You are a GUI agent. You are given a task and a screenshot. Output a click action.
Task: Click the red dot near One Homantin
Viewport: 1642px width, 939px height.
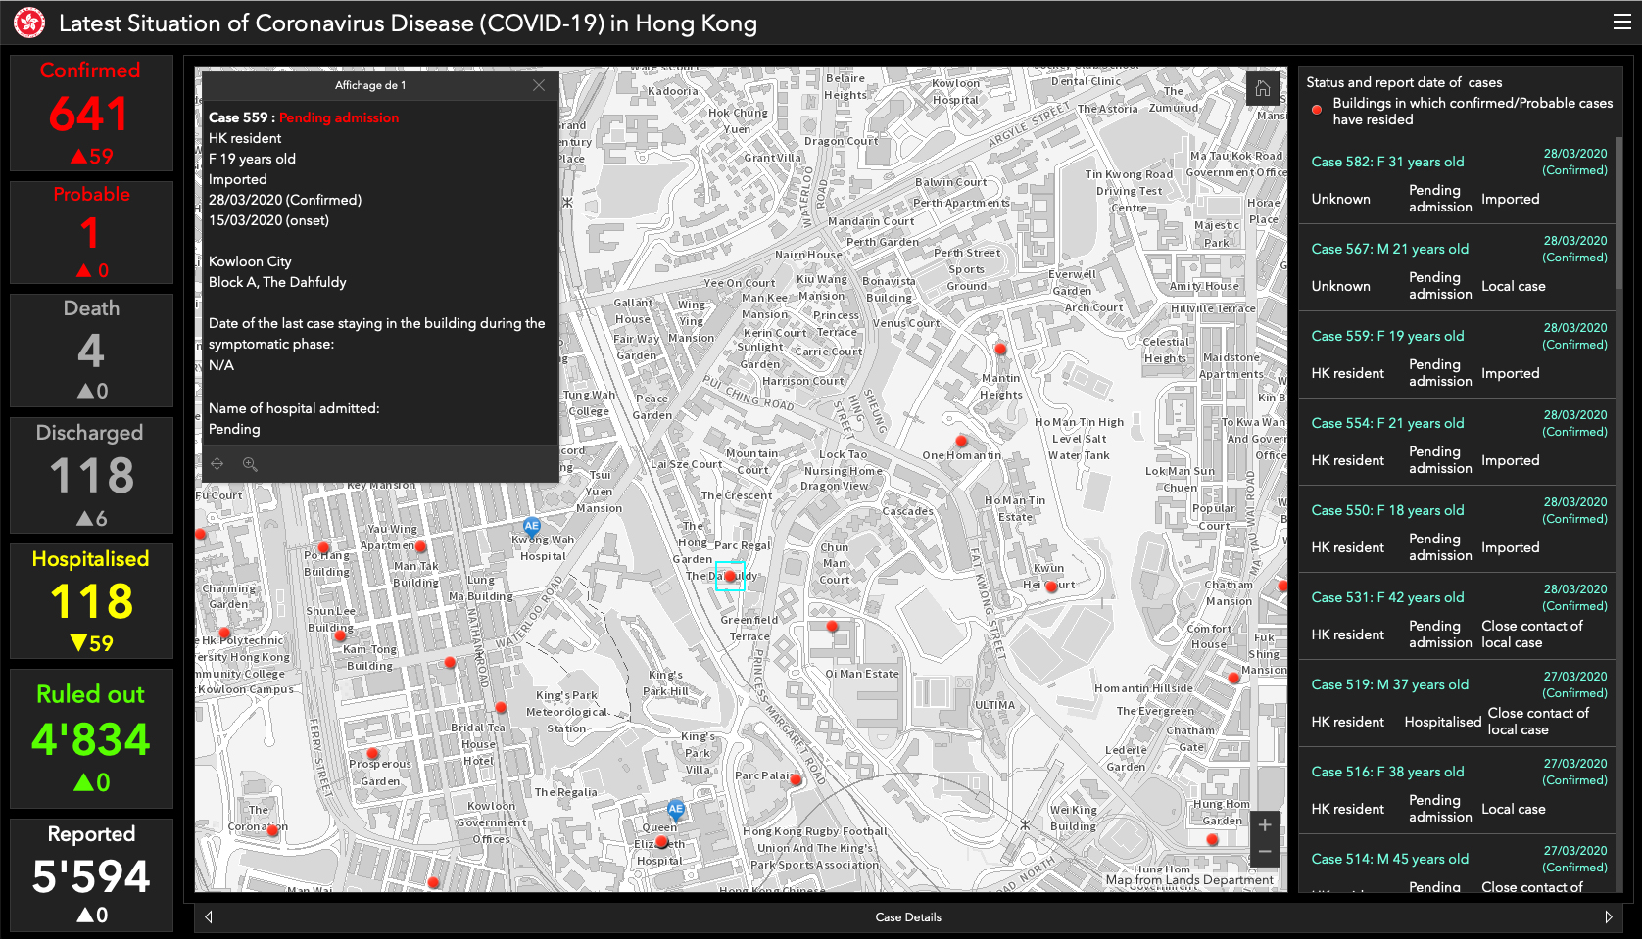click(961, 441)
